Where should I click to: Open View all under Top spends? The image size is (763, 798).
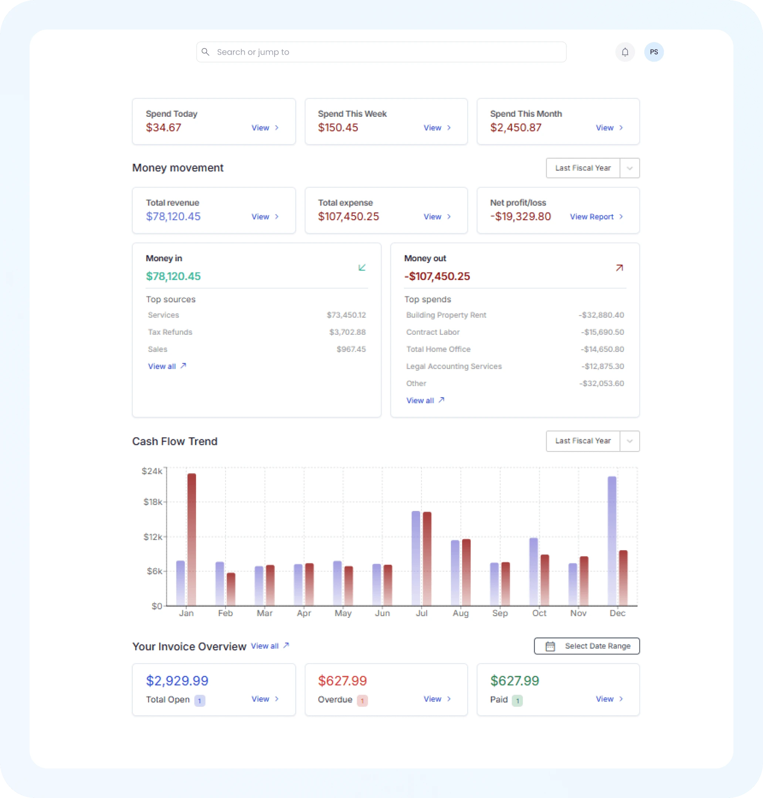click(x=425, y=400)
